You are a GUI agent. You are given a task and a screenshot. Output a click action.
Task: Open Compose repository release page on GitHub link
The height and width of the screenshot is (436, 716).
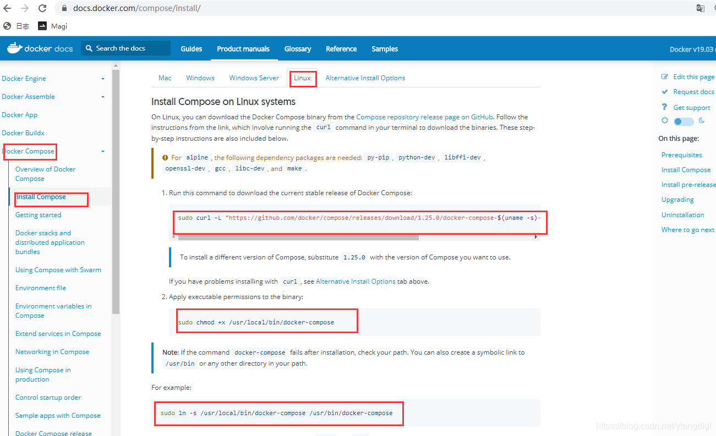424,117
